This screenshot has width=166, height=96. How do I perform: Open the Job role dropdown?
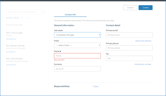[x=77, y=35]
